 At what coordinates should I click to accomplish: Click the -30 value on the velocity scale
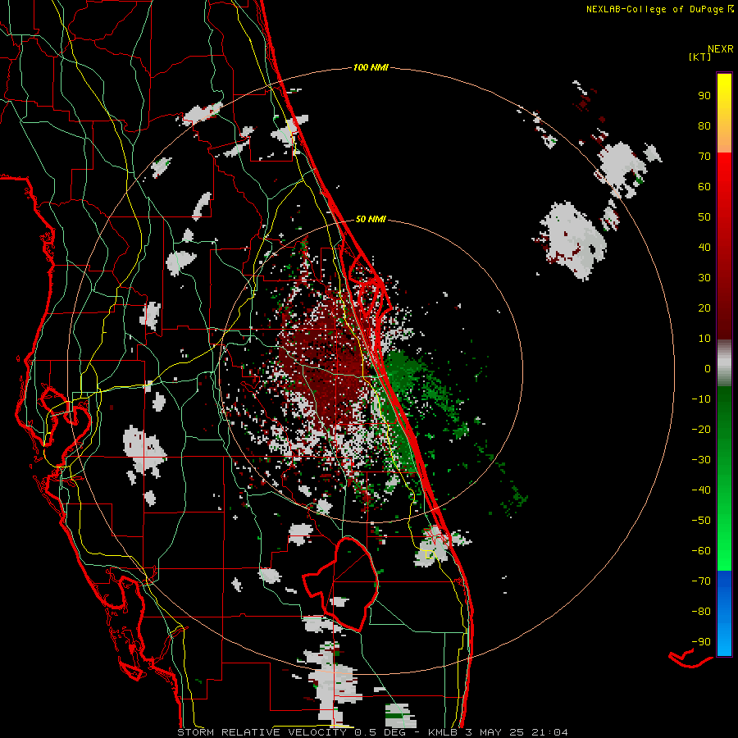701,460
